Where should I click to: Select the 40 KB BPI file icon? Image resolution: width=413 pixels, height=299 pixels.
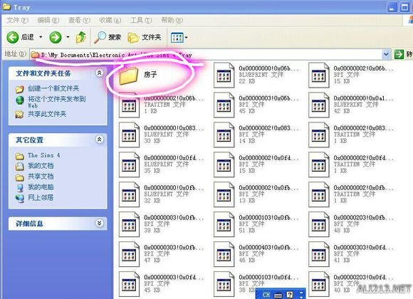coord(319,284)
